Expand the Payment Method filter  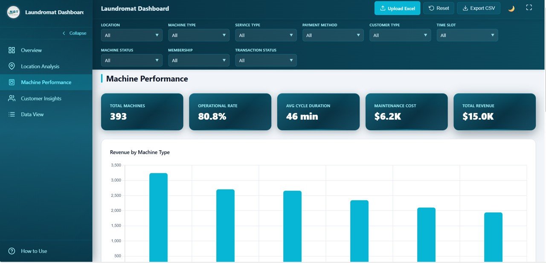(333, 35)
